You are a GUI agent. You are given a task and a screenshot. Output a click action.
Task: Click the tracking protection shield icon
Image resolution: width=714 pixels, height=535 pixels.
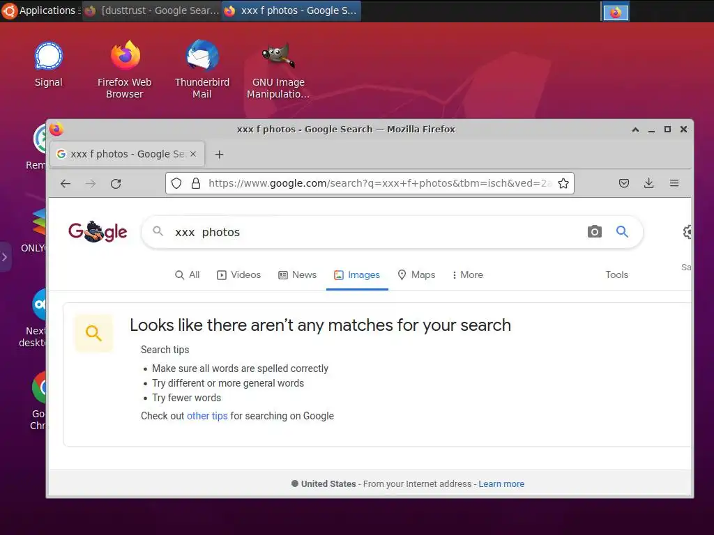click(176, 183)
